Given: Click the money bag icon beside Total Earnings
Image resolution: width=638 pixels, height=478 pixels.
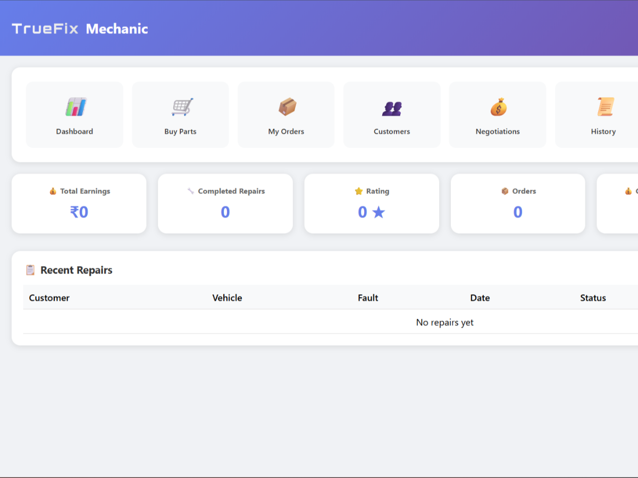Looking at the screenshot, I should pyautogui.click(x=53, y=191).
